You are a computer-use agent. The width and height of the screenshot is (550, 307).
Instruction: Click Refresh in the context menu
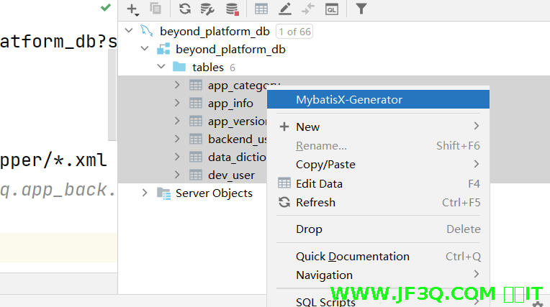click(315, 202)
